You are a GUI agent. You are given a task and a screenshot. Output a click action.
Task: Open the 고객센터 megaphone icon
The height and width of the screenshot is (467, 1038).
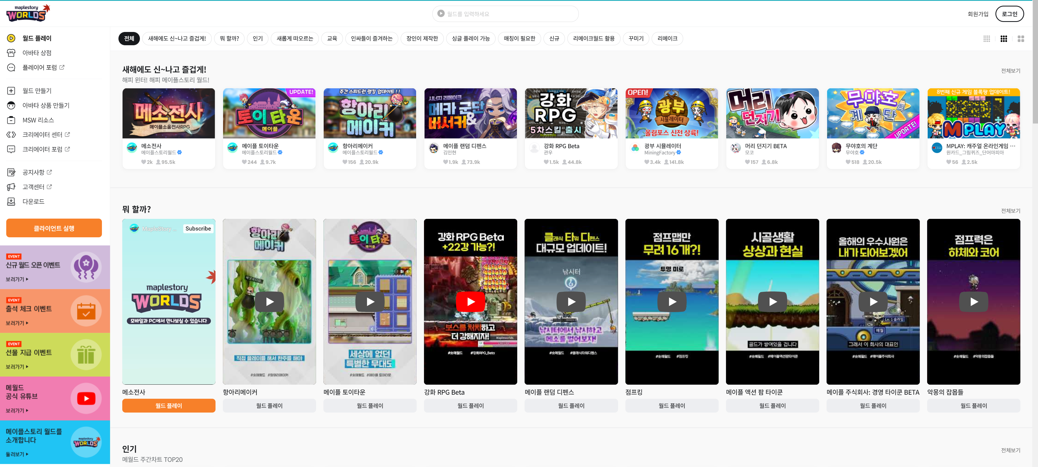(x=11, y=187)
